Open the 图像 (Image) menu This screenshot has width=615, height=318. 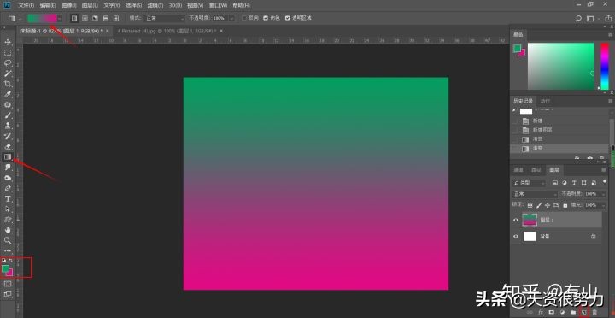[69, 5]
